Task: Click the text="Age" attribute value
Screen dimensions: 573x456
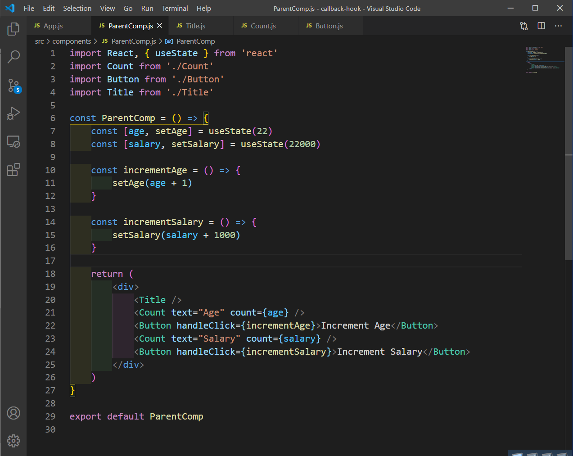Action: coord(211,312)
